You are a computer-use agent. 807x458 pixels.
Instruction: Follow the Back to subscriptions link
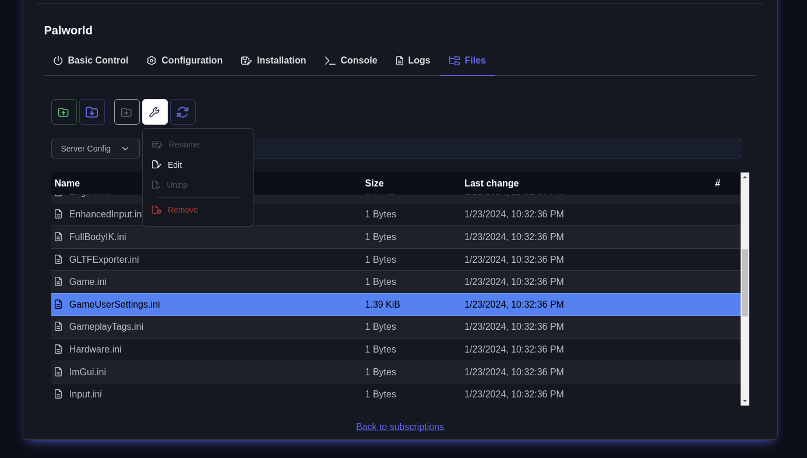click(400, 427)
